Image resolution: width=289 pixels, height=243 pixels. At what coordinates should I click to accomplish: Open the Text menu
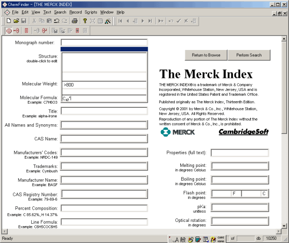[47, 12]
